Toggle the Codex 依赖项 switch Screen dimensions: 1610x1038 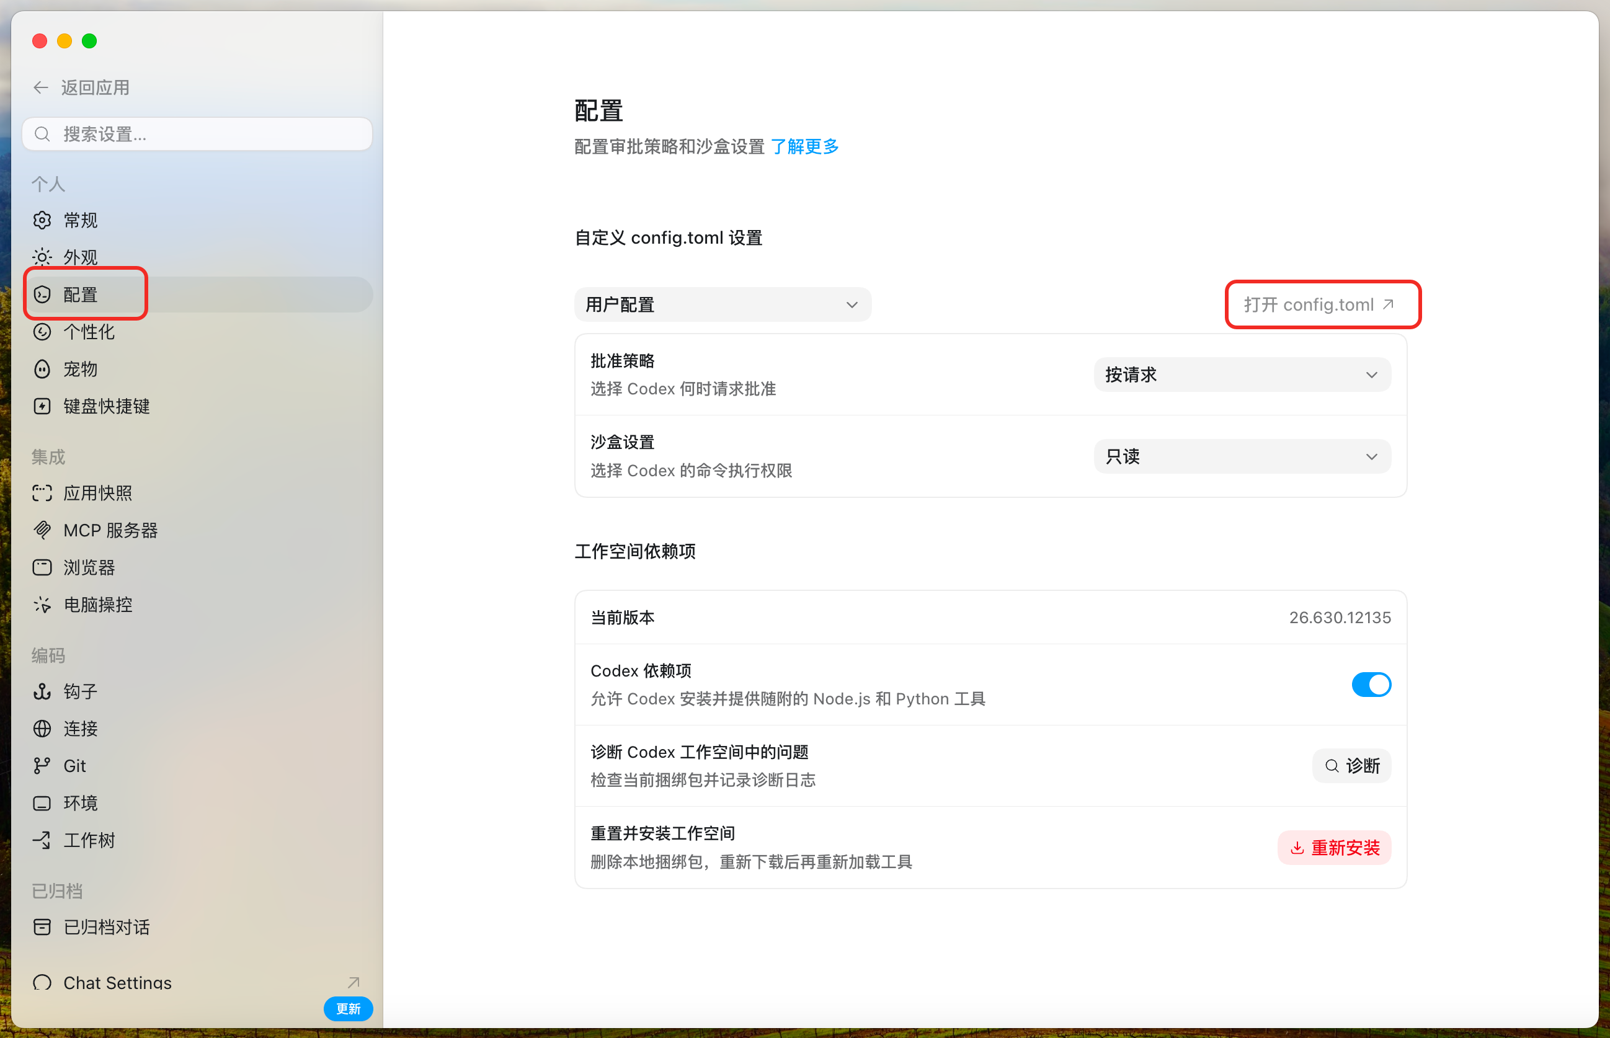pos(1371,685)
